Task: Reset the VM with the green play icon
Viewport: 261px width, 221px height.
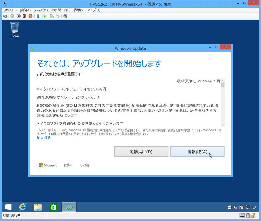Action: pyautogui.click(x=44, y=16)
